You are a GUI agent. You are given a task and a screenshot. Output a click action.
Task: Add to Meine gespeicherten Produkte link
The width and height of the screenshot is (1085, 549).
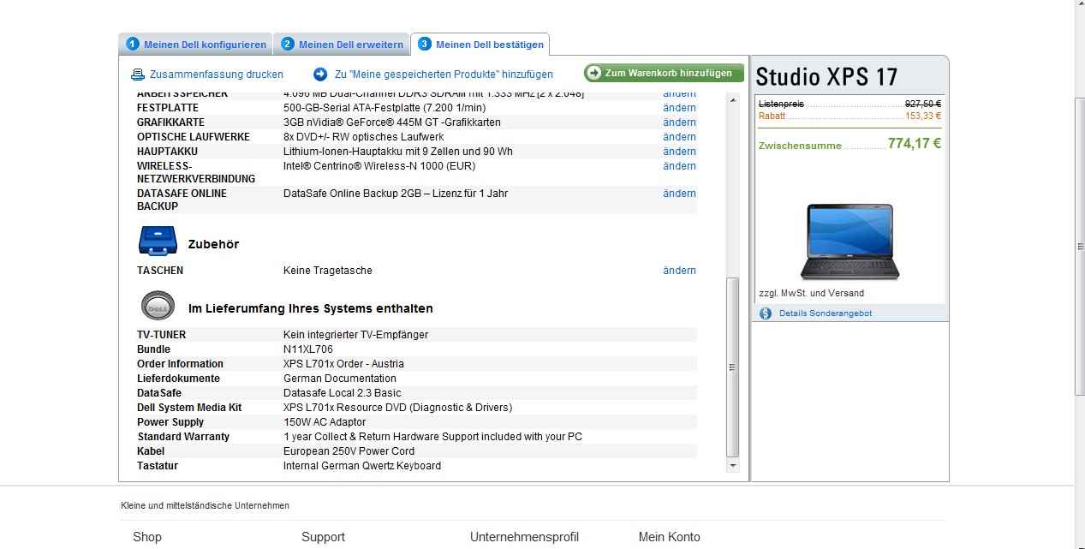[x=444, y=75]
